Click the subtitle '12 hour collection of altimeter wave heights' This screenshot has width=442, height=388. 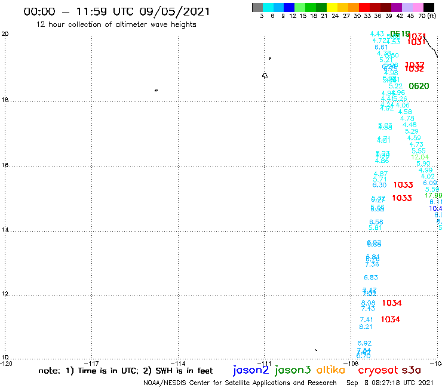pyautogui.click(x=116, y=24)
